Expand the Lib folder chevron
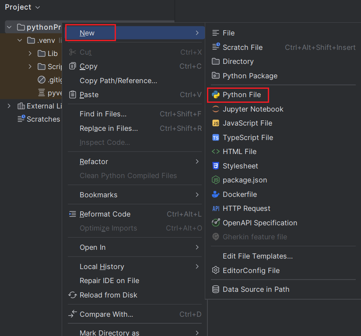 pos(30,53)
